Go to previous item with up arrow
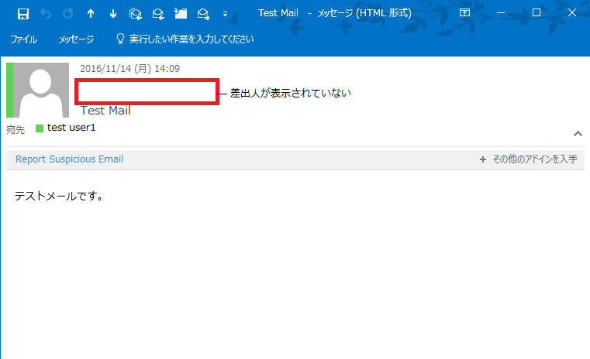 coord(91,14)
